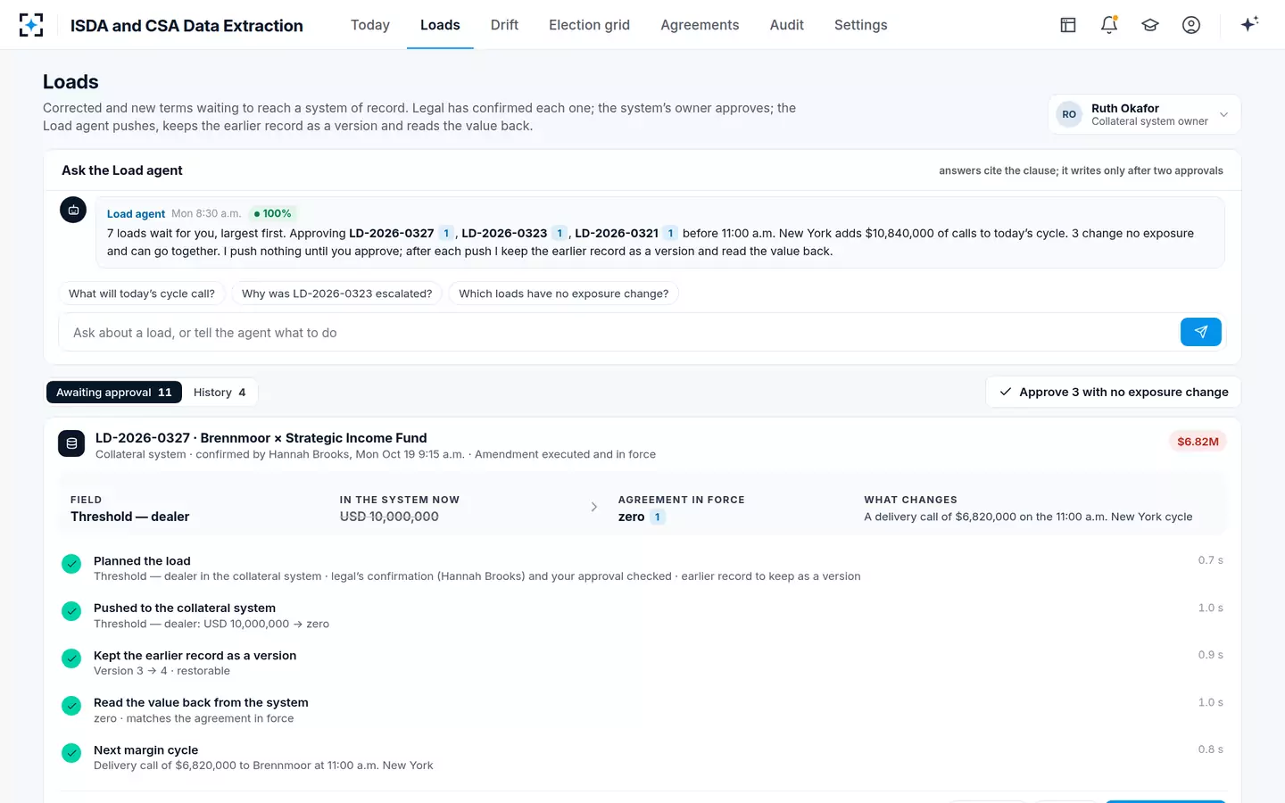Click the graduation cap learning icon
1285x803 pixels.
pos(1150,25)
